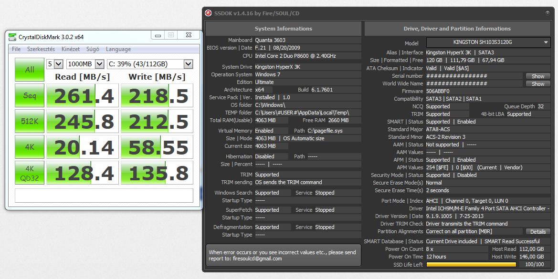Start the 512K benchmark test
Image resolution: width=558 pixels, height=279 pixels.
click(30, 121)
